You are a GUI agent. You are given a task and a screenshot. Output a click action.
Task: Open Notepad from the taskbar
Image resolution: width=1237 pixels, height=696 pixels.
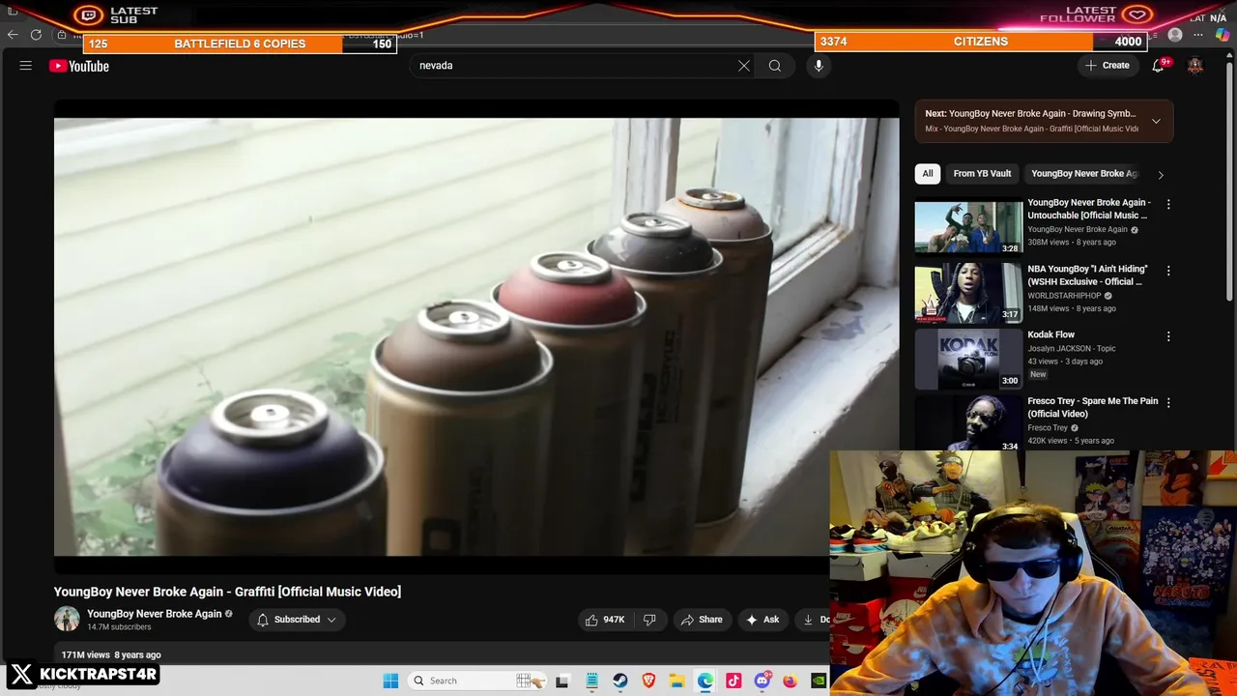[592, 681]
